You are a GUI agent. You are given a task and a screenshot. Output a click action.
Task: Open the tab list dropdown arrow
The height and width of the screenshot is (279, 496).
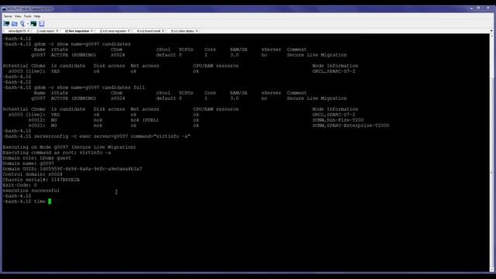491,31
